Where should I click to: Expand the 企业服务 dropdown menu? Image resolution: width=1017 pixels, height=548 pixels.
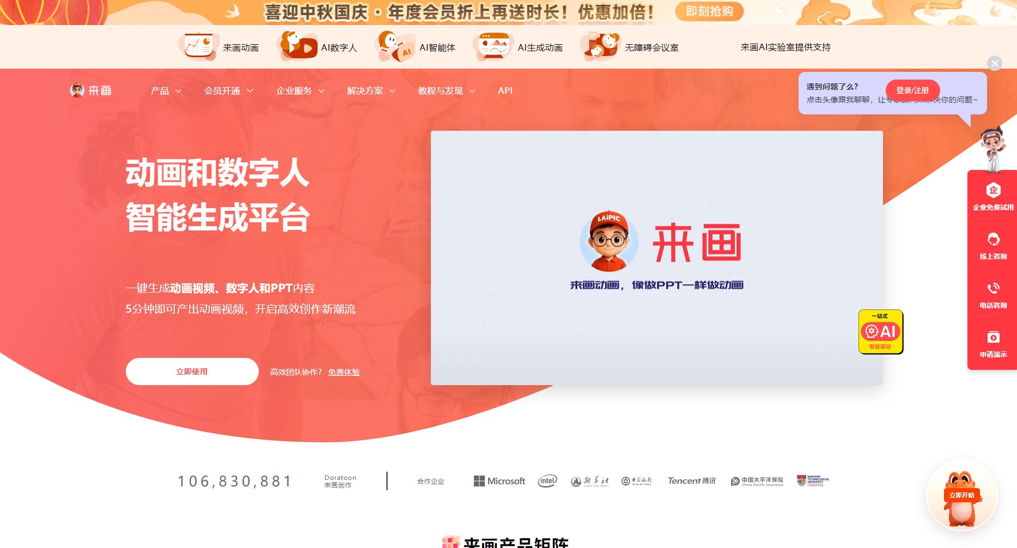click(301, 91)
